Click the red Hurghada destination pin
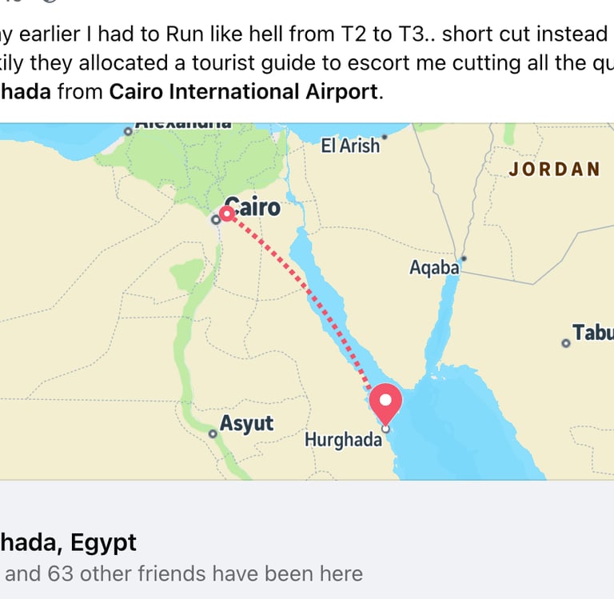614x599 pixels. 388,401
